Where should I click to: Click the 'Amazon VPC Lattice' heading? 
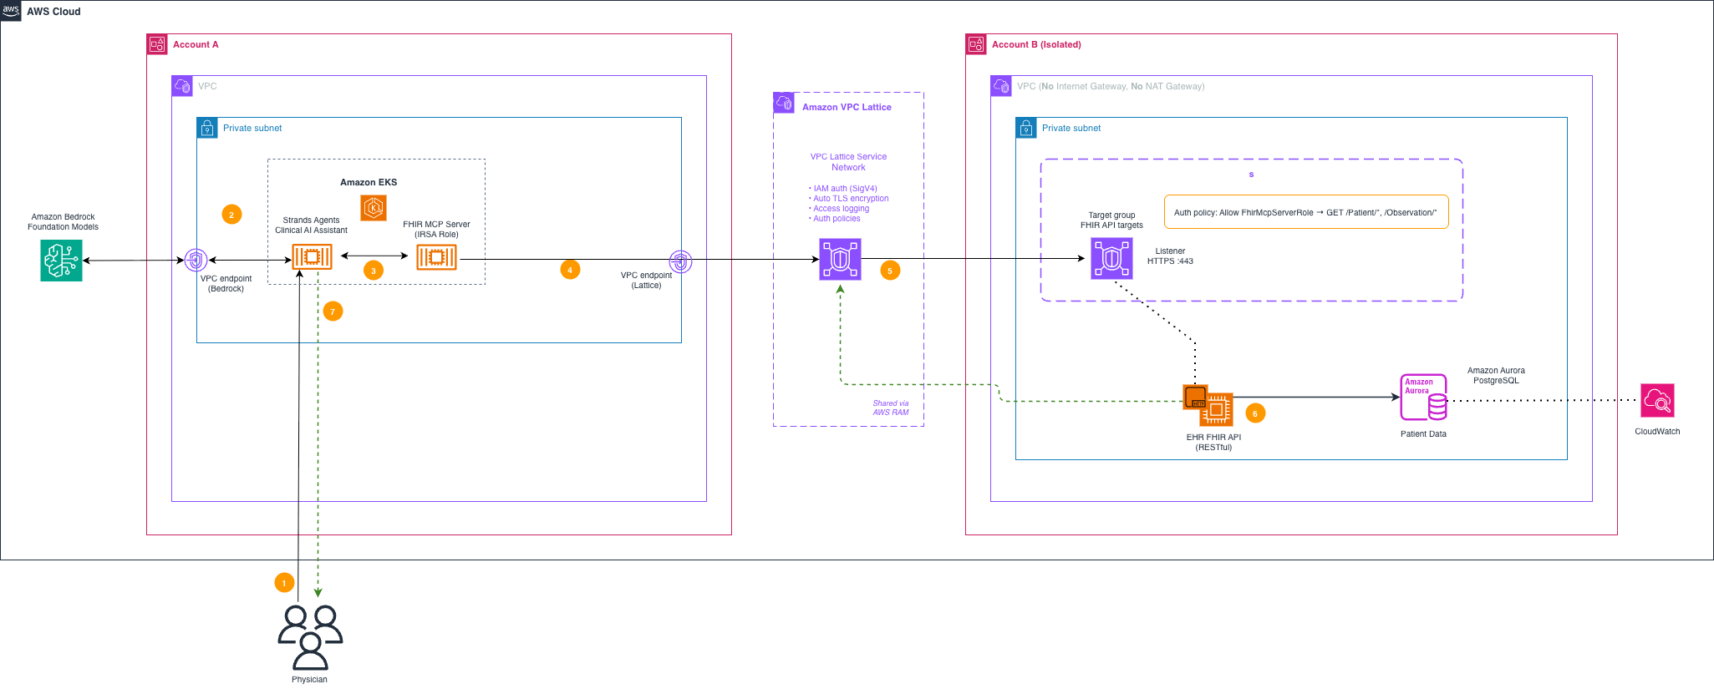click(x=847, y=107)
